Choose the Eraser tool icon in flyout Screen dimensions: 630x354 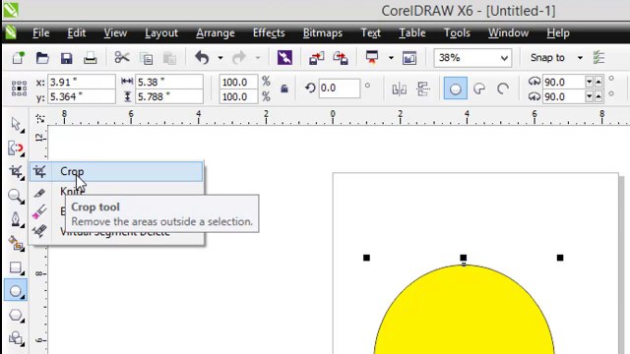tap(39, 211)
